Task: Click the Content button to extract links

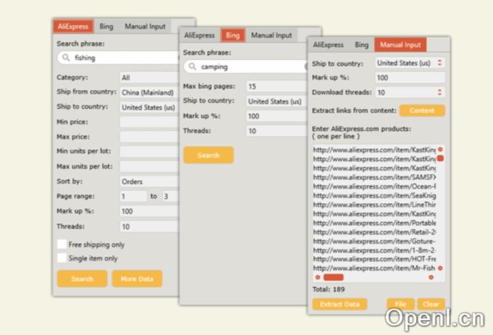Action: [421, 110]
